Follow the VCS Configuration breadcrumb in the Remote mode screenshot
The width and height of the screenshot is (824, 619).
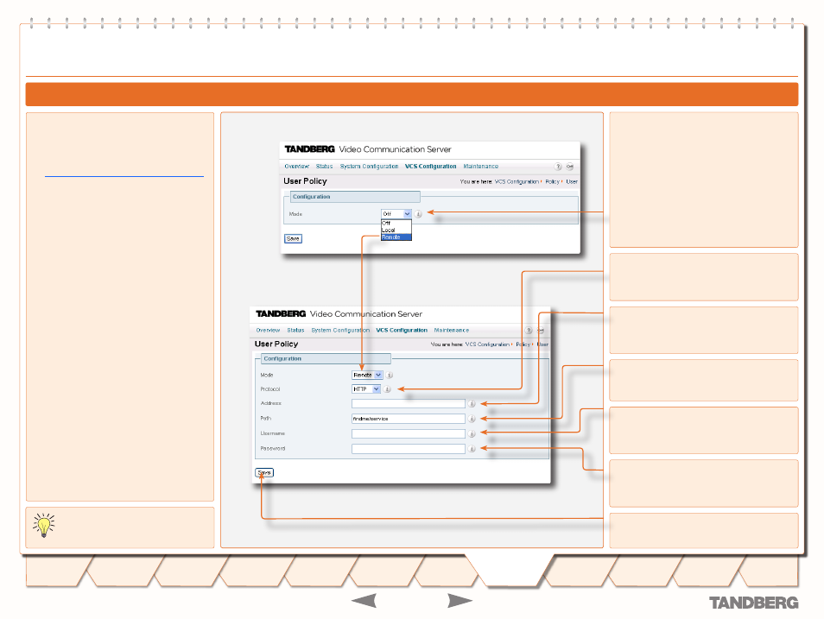coord(487,344)
